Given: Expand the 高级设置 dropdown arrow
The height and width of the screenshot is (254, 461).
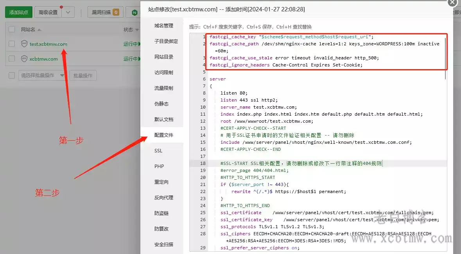Looking at the screenshot, I should point(67,12).
